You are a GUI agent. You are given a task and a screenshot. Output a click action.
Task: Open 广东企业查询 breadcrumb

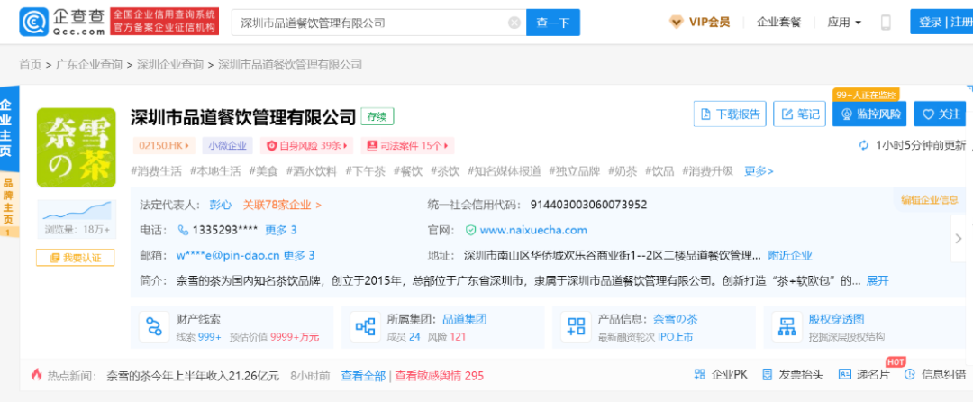click(89, 65)
